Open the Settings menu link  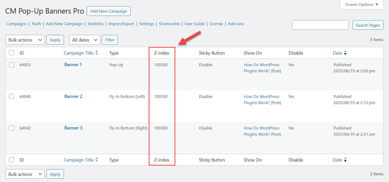coord(146,24)
